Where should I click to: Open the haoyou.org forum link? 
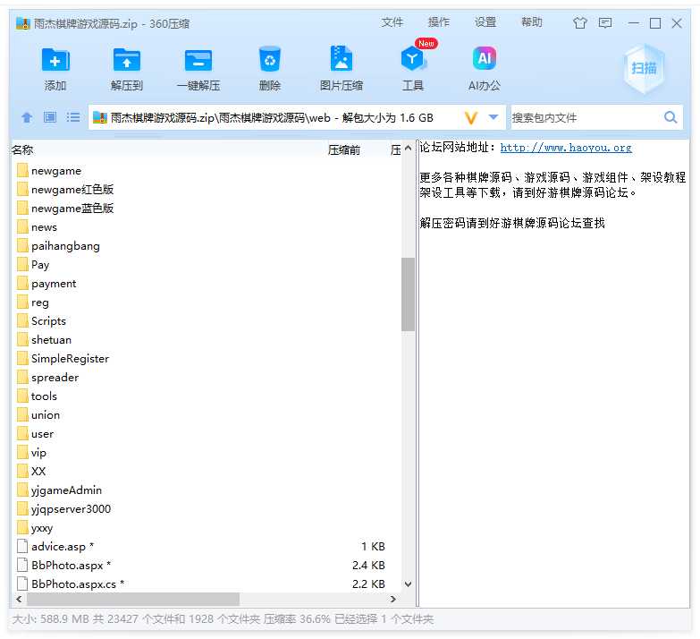(x=566, y=148)
